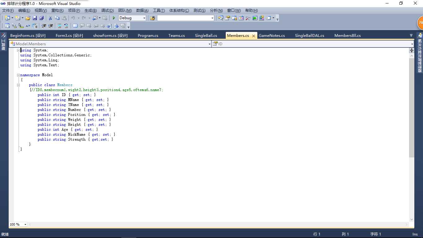Click the 'Strength' property name in code
Image resolution: width=423 pixels, height=238 pixels.
77,139
